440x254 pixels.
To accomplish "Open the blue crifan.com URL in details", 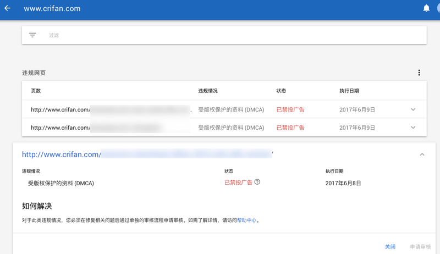I will click(147, 154).
